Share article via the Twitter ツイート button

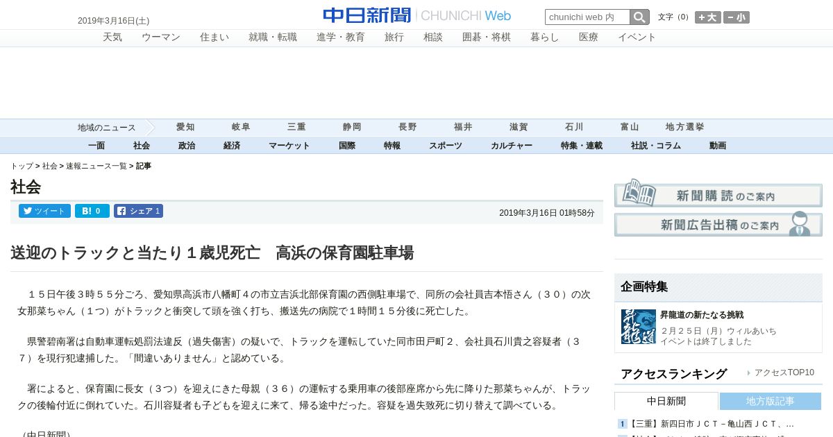tap(44, 211)
